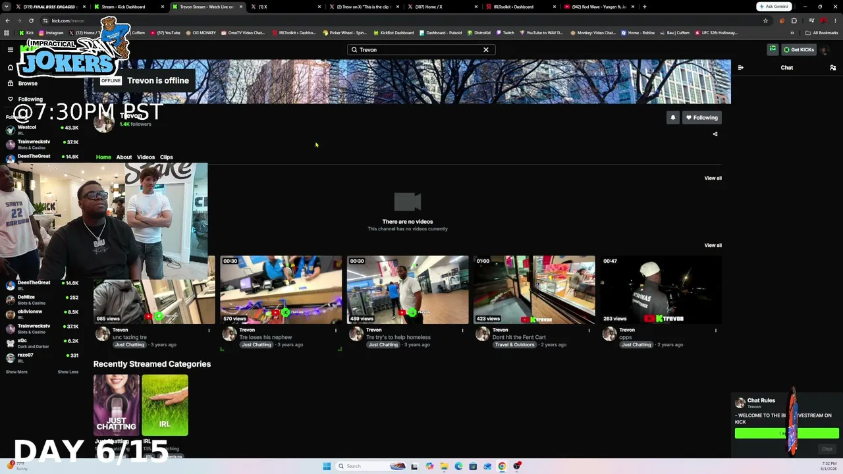Open options menu for 'Tre try's to help homeless'
This screenshot has width=843, height=474.
[462, 330]
